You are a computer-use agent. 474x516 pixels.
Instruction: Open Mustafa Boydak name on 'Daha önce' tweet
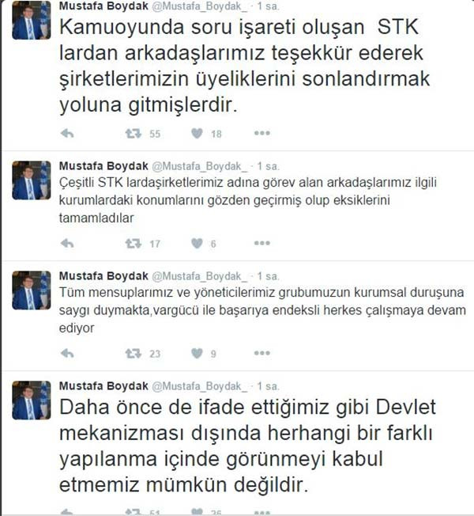point(103,385)
